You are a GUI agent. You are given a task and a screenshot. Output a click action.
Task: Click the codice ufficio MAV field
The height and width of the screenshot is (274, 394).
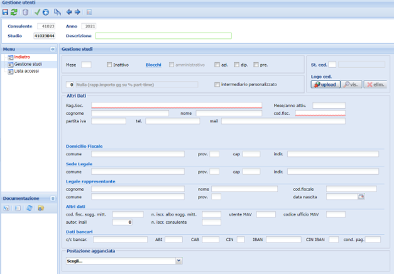tap(336, 214)
